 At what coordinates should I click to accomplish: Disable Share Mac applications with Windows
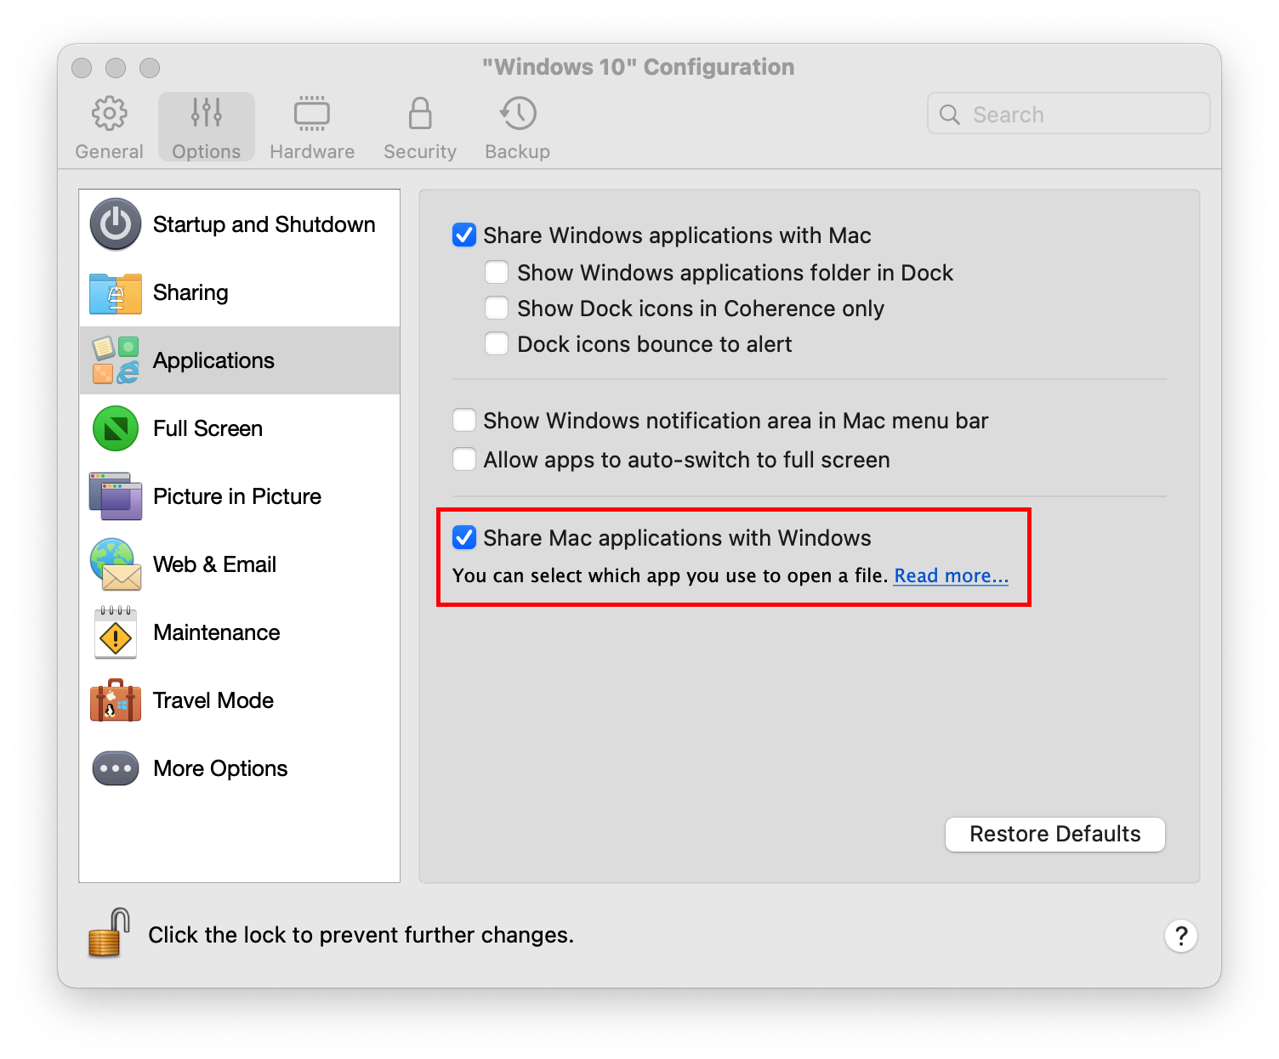pos(464,537)
